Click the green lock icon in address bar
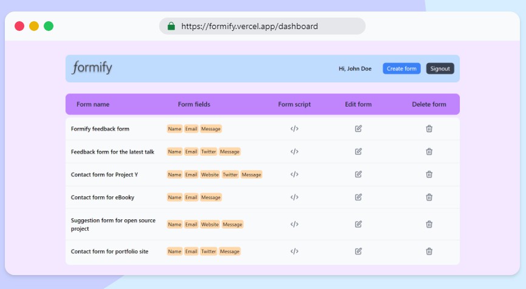This screenshot has width=526, height=289. (x=171, y=26)
